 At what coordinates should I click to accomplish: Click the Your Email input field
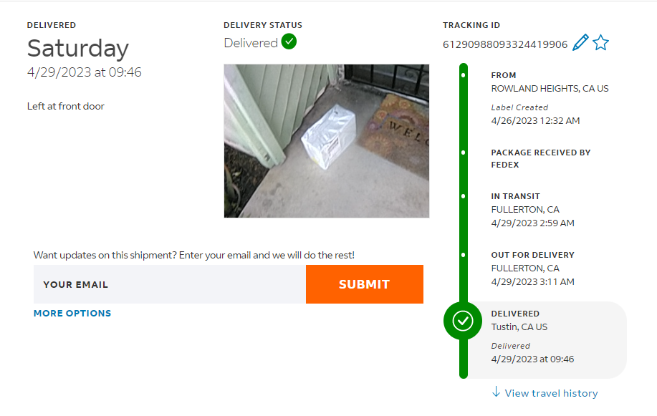170,284
